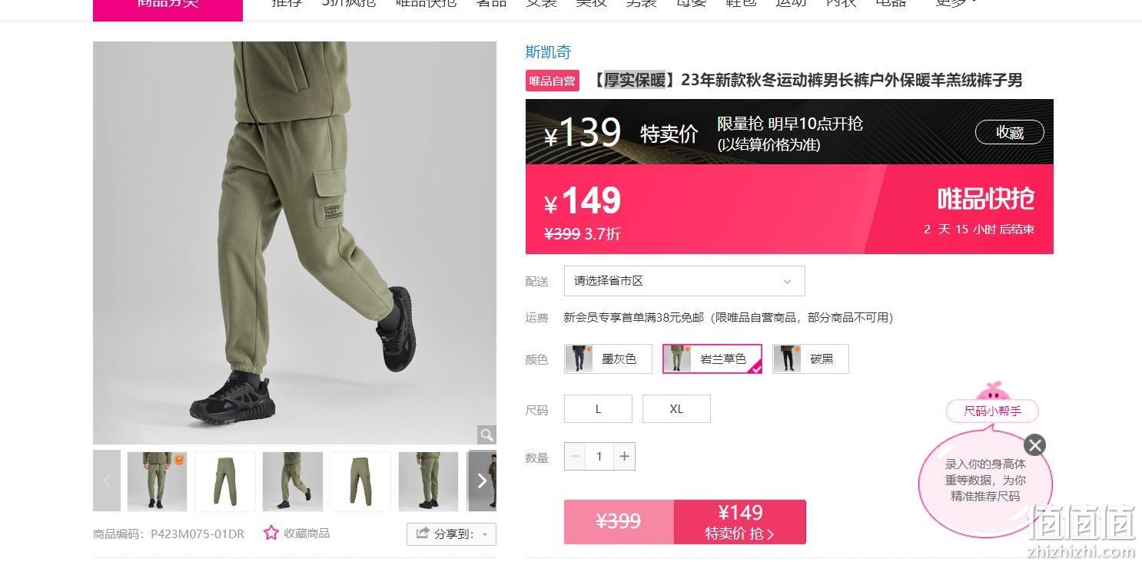Select the 岩兰草色 color option
1142x565 pixels.
(712, 358)
